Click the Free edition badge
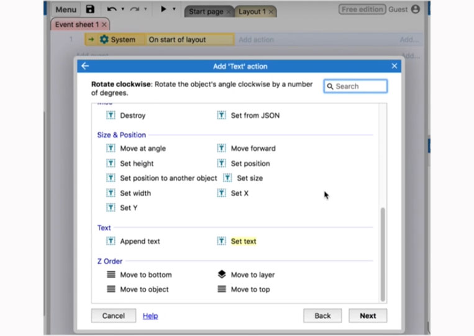The width and height of the screenshot is (474, 336). pyautogui.click(x=362, y=9)
